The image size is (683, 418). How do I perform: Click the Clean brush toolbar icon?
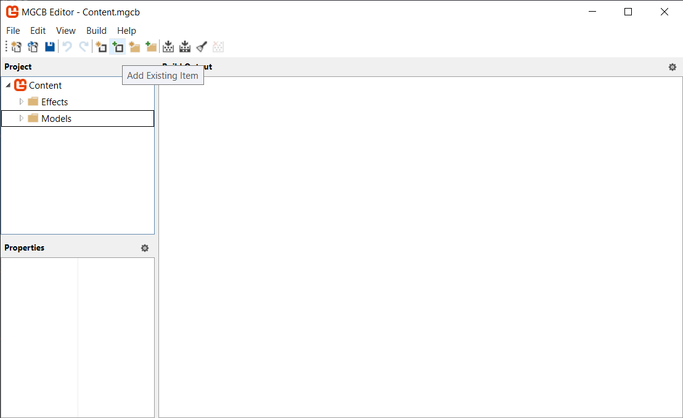[202, 47]
